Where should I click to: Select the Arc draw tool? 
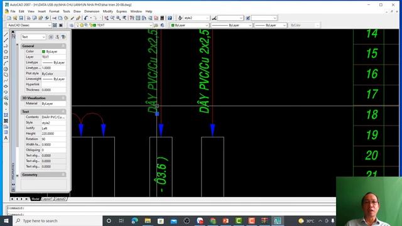[x=6, y=63]
